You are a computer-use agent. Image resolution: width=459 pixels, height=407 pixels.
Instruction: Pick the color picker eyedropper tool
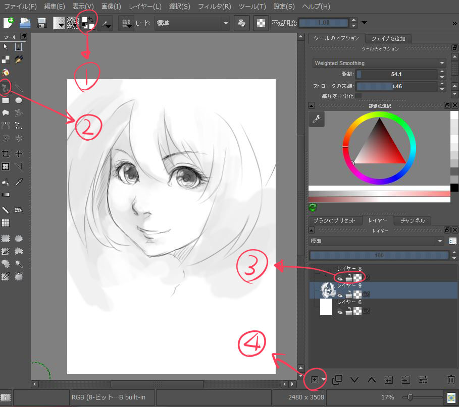point(19,182)
